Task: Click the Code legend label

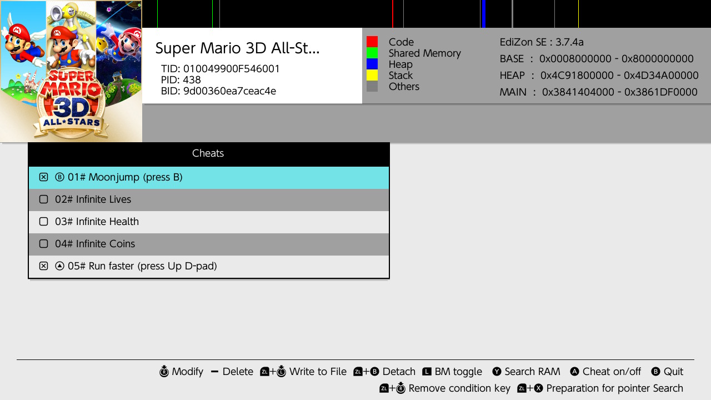Action: click(x=401, y=42)
